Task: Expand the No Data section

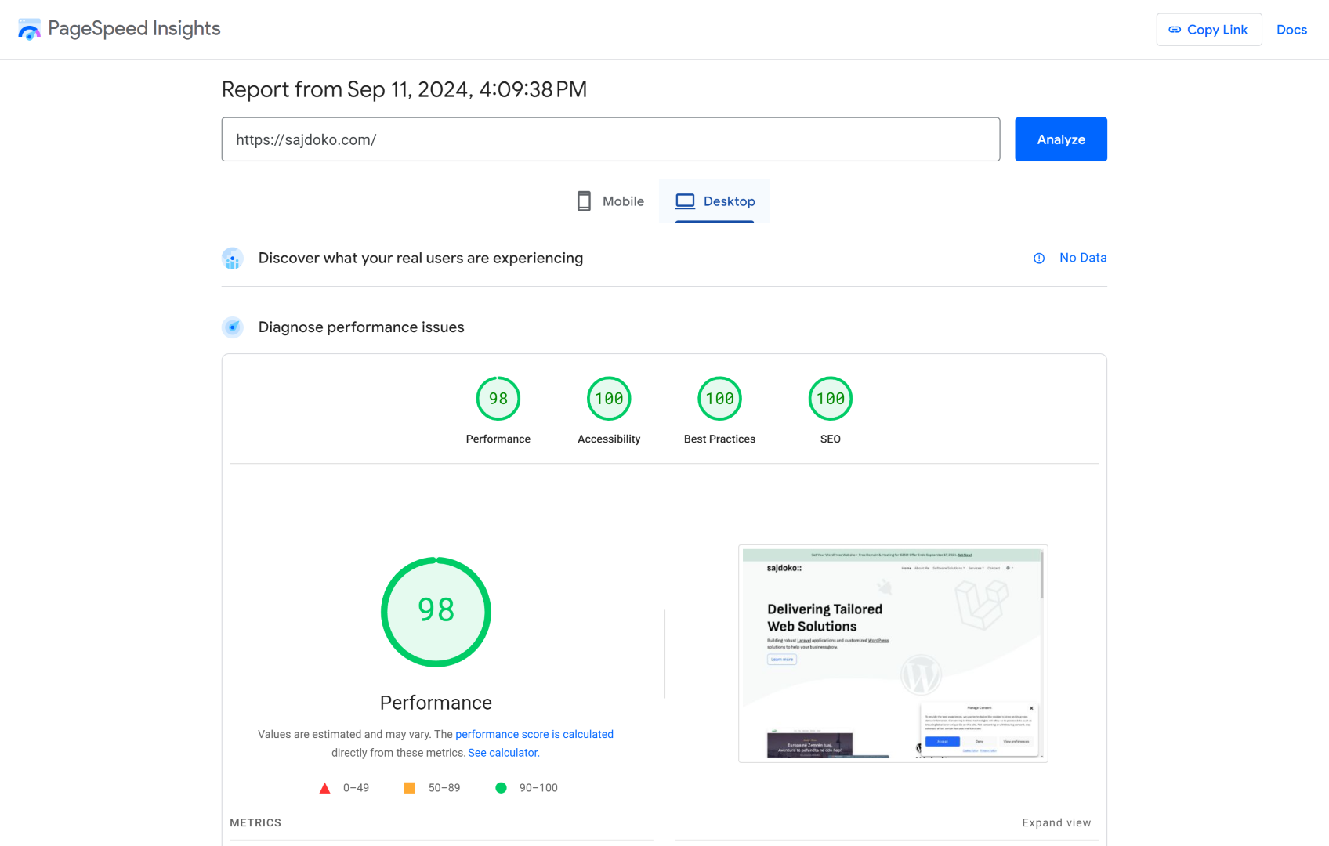Action: click(1082, 258)
